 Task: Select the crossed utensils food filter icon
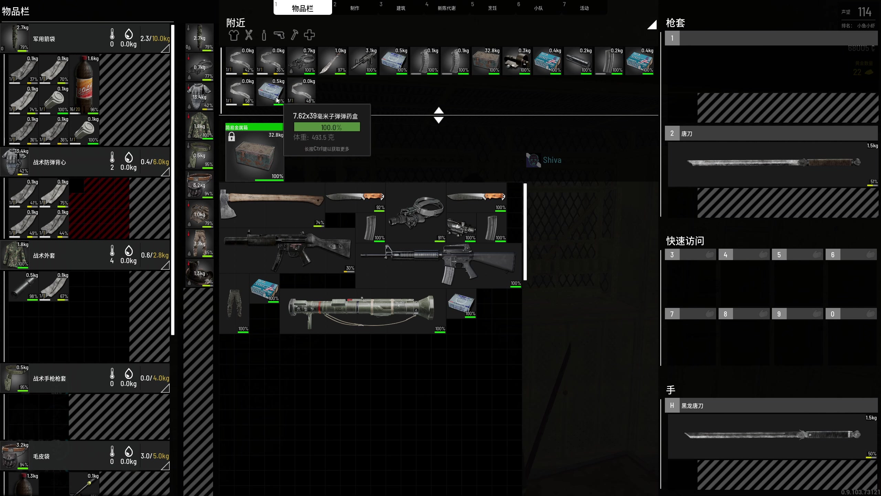(x=249, y=35)
